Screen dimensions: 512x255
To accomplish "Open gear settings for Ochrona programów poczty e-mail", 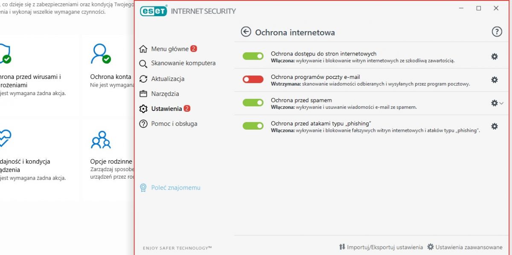I will (495, 80).
